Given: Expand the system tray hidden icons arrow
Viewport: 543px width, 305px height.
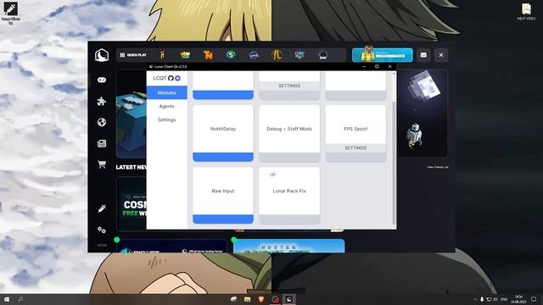Looking at the screenshot, I should click(475, 299).
